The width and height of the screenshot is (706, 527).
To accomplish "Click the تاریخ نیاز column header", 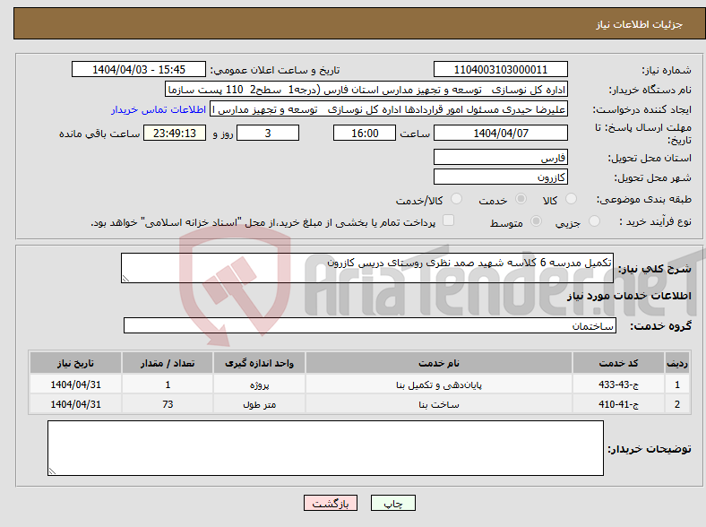I will tap(75, 363).
